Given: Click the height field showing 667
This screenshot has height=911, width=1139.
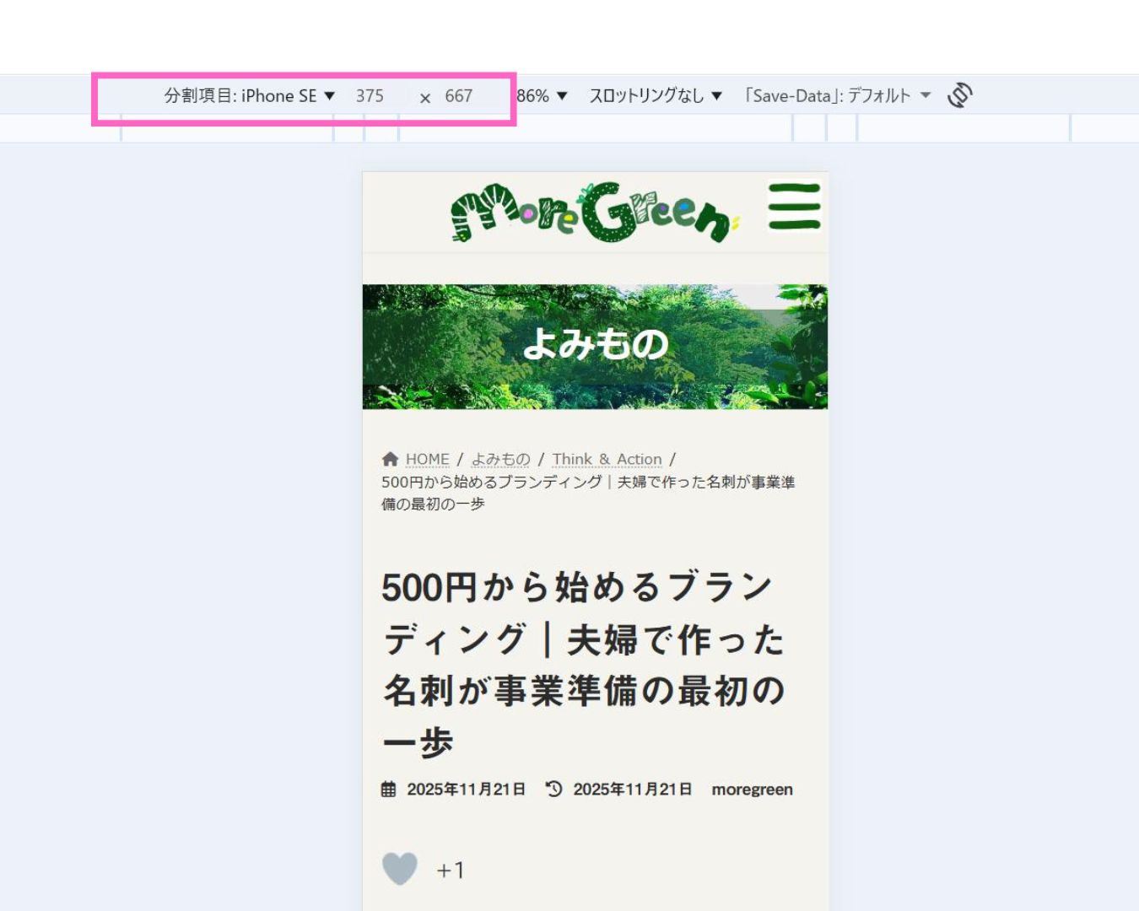Looking at the screenshot, I should pyautogui.click(x=459, y=96).
